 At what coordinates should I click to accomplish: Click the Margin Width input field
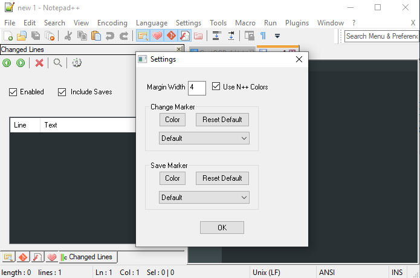point(197,88)
